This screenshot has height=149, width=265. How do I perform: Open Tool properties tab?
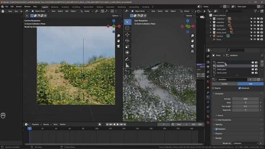pos(208,56)
